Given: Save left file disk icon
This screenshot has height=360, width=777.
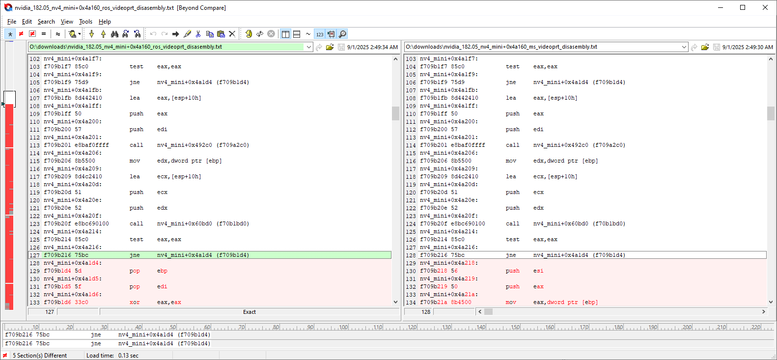Looking at the screenshot, I should [x=341, y=47].
